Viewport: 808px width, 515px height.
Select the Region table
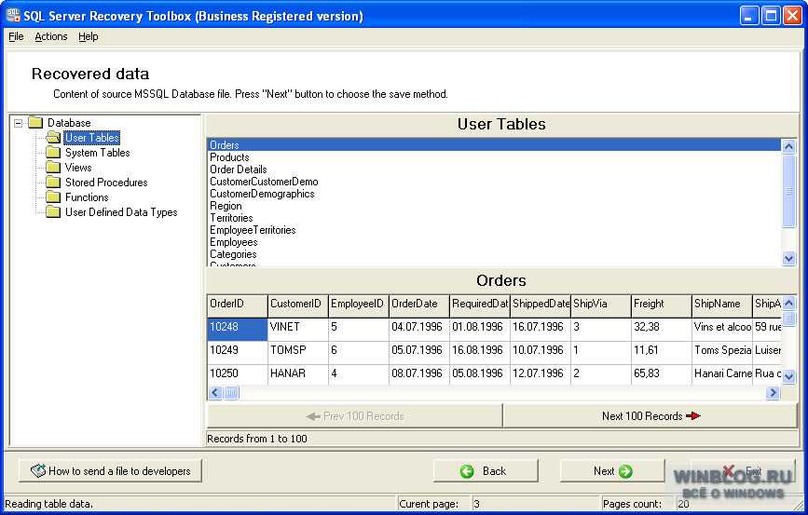click(494, 206)
